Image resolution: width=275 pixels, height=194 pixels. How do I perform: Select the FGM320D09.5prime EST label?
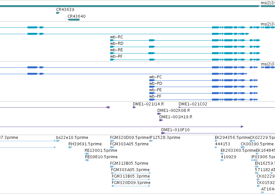(130, 138)
